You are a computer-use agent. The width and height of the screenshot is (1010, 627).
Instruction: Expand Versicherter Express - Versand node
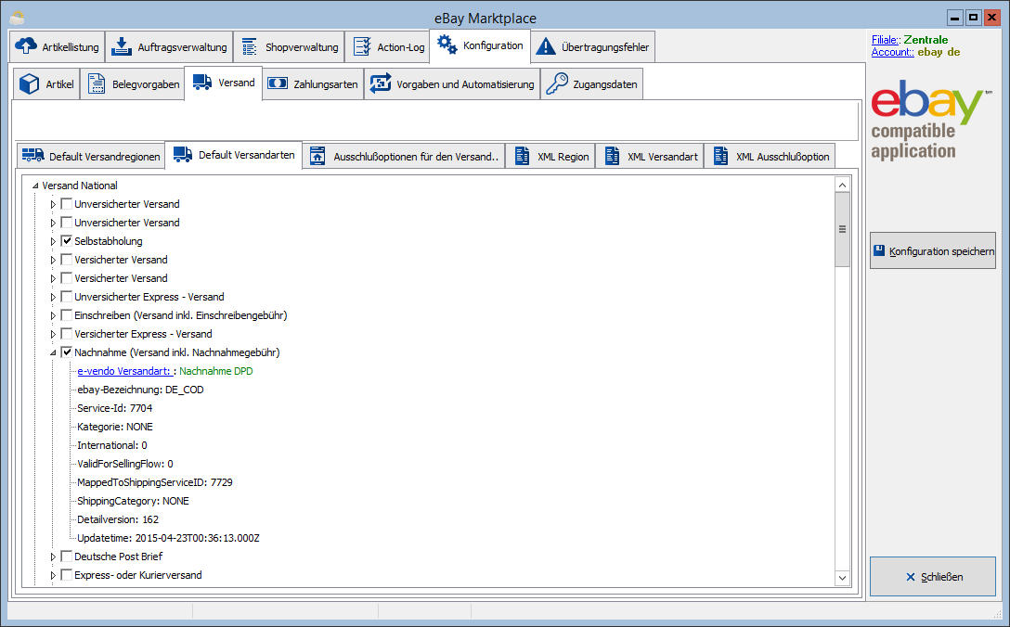53,334
